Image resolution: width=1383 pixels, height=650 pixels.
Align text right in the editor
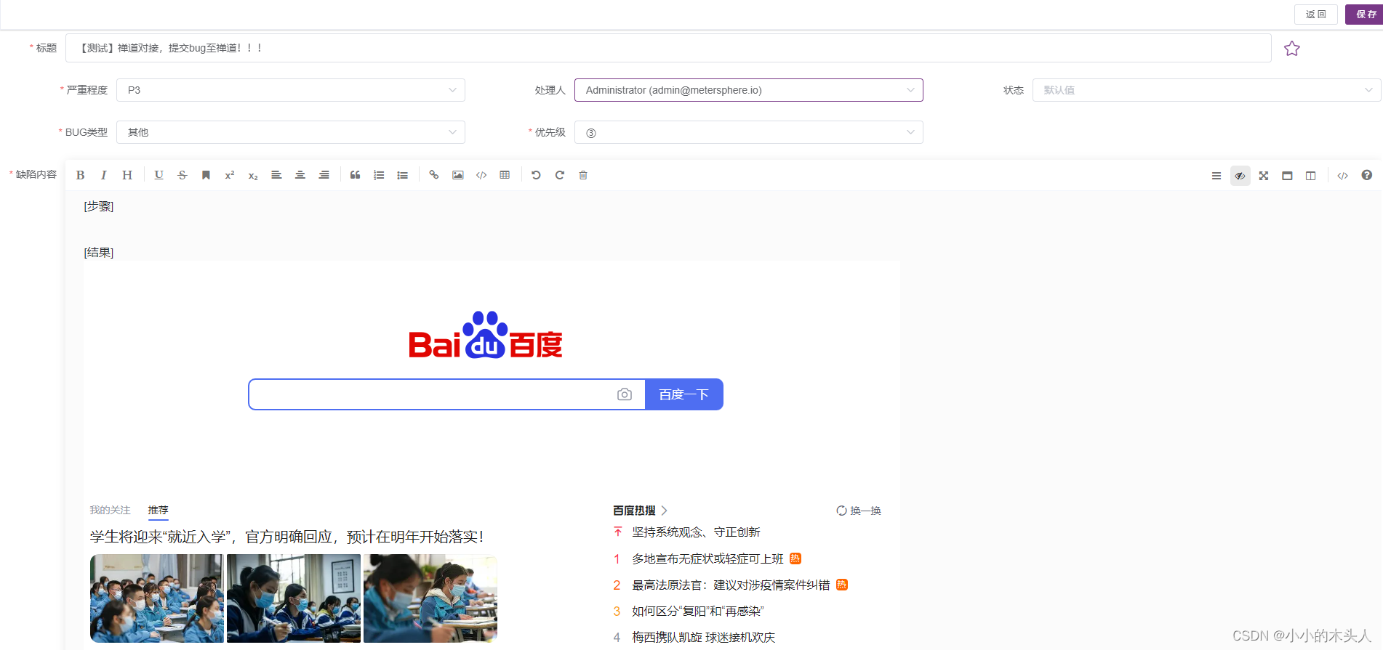(x=324, y=175)
